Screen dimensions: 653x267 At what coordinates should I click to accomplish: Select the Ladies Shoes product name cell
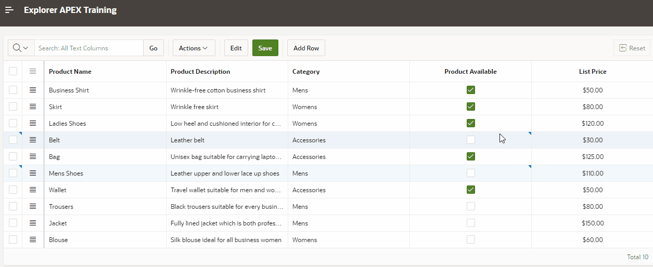pyautogui.click(x=106, y=123)
